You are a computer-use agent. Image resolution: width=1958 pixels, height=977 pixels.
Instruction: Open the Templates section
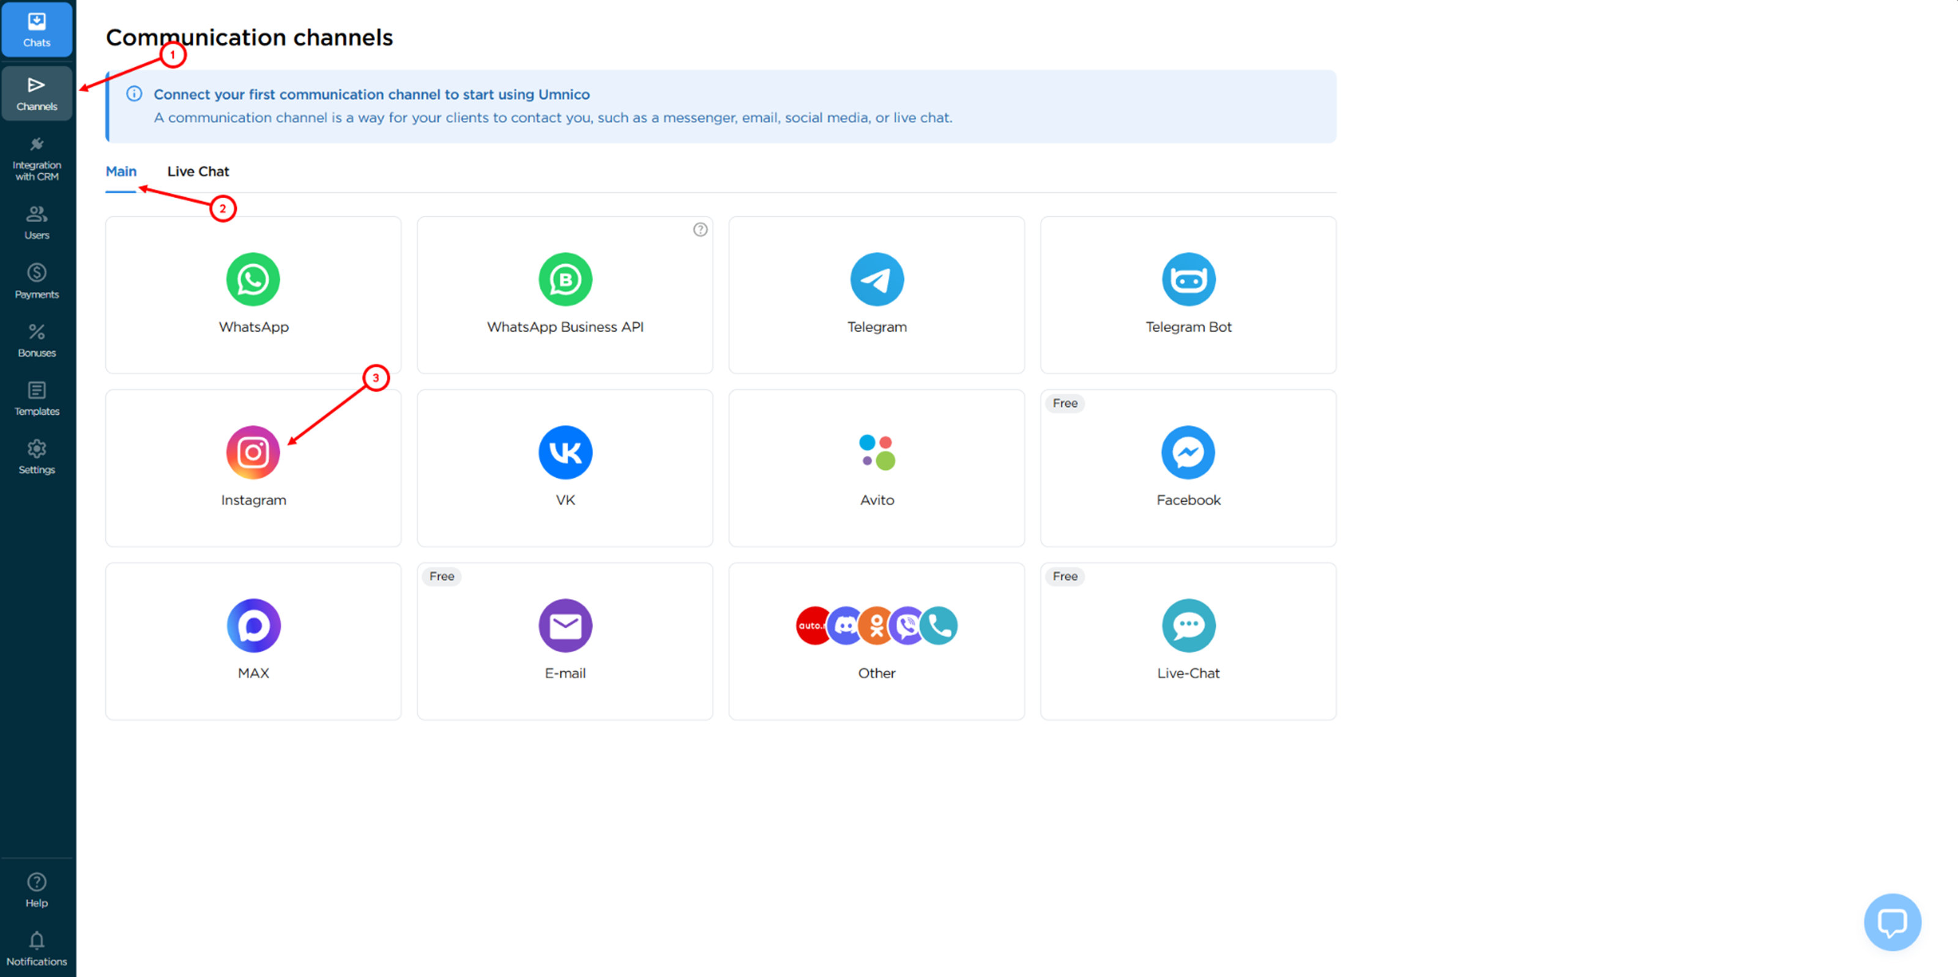pyautogui.click(x=37, y=397)
